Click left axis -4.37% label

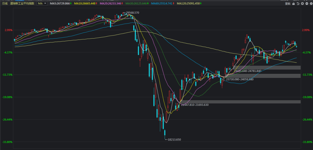8,52
